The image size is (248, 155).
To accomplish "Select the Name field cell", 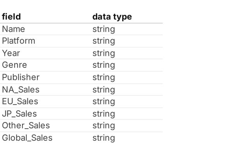I will [14, 29].
